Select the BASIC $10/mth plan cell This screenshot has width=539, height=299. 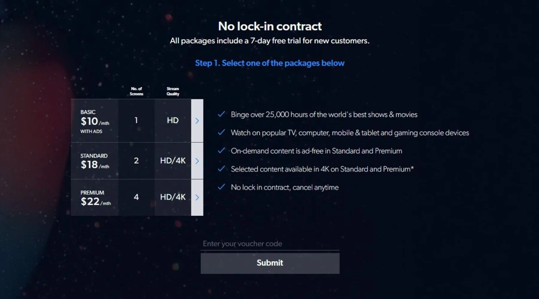[95, 121]
